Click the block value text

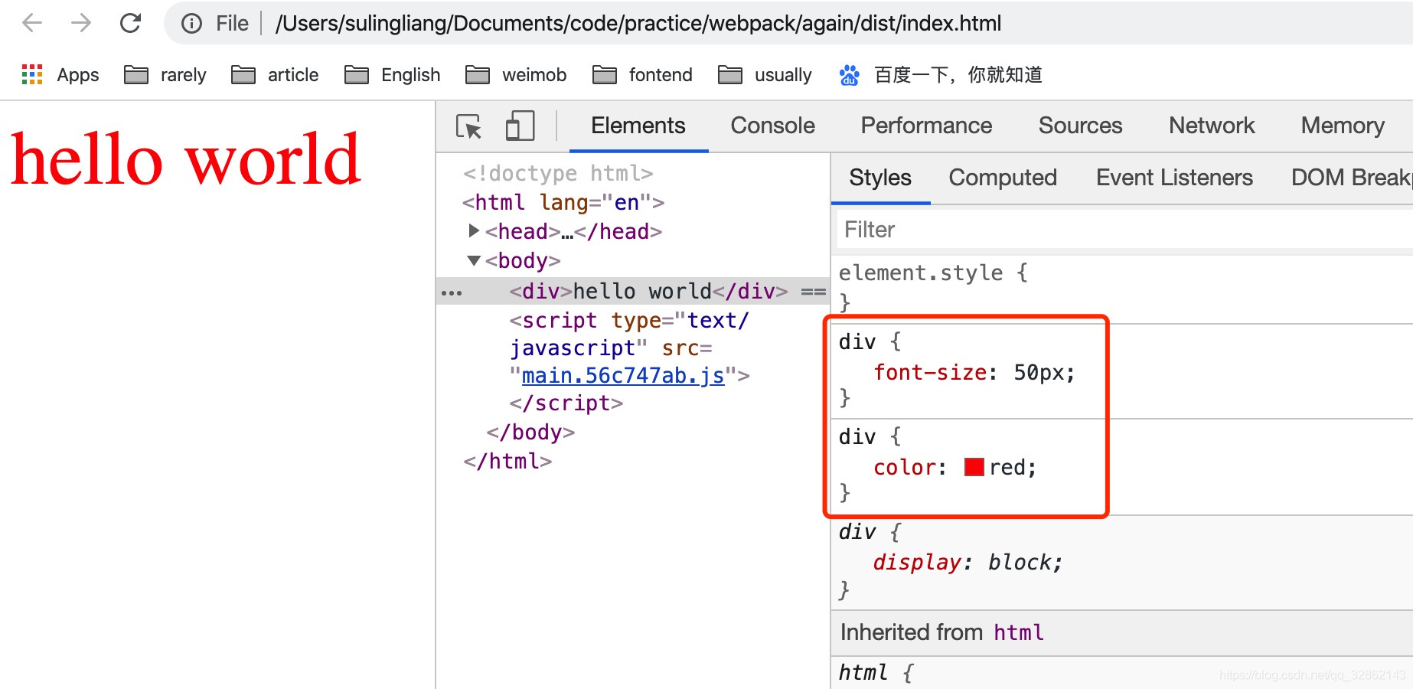coord(1019,563)
